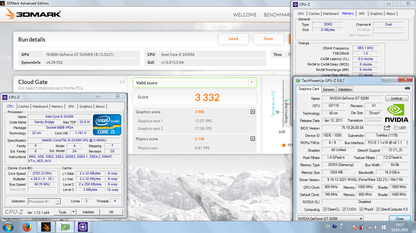Show hidden system tray icons
The height and width of the screenshot is (233, 416).
pos(347,227)
